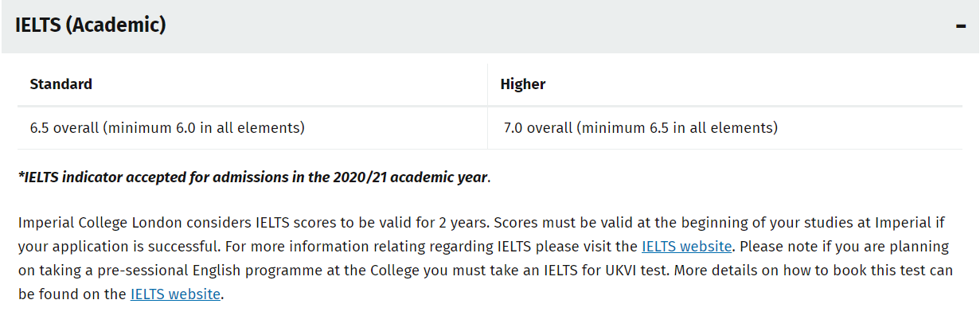Image resolution: width=980 pixels, height=335 pixels.
Task: Open the first IELTS website link
Action: pos(686,247)
